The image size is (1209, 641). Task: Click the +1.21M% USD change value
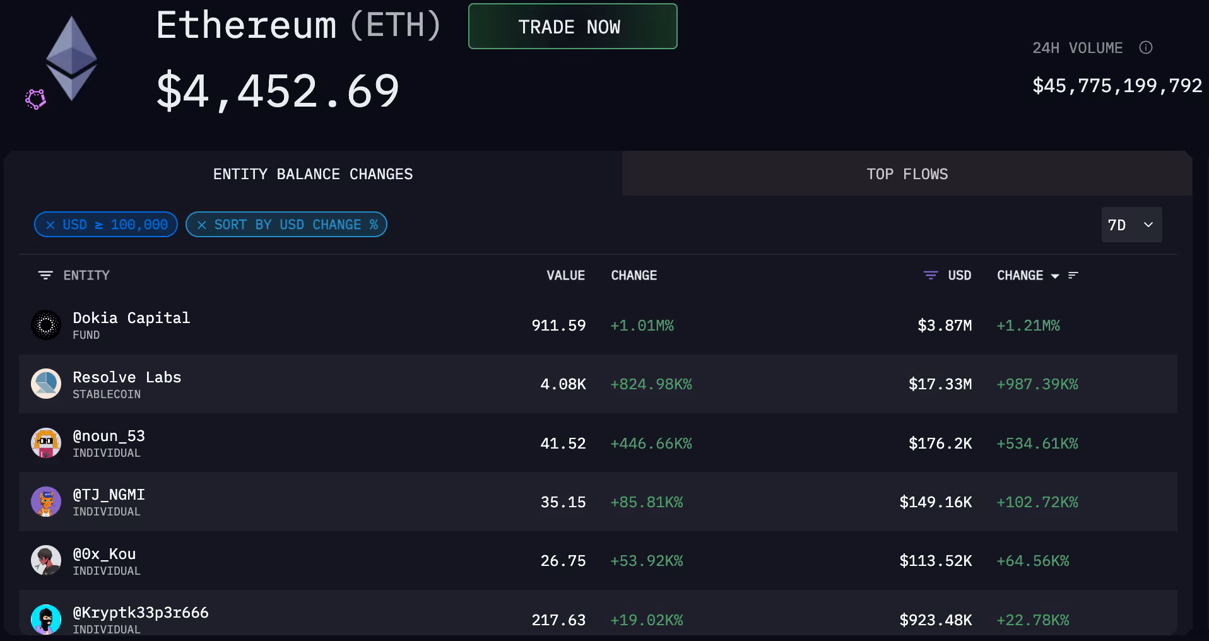coord(1028,326)
